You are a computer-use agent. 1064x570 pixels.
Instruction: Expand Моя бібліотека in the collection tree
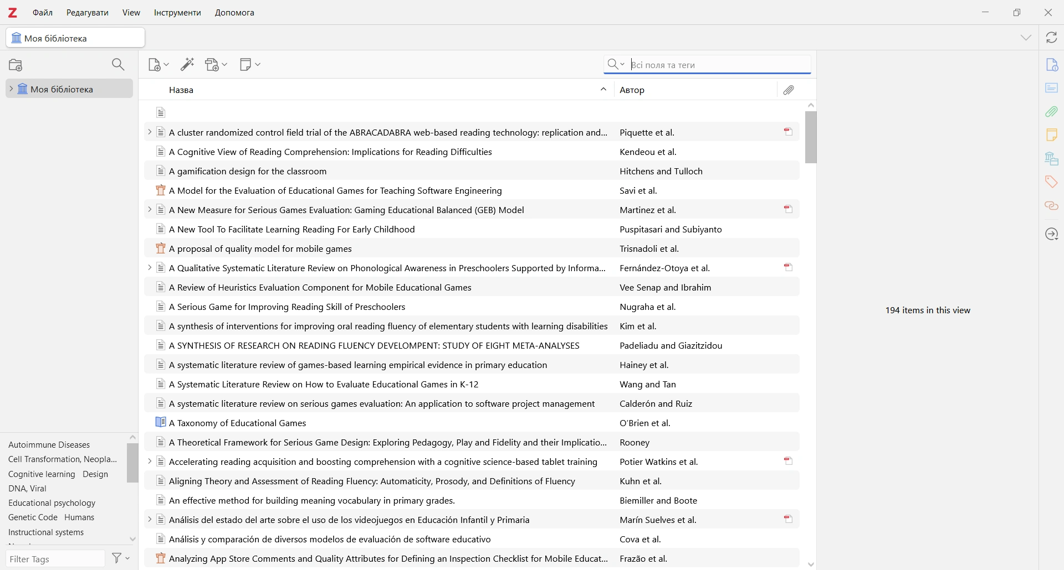pos(11,89)
